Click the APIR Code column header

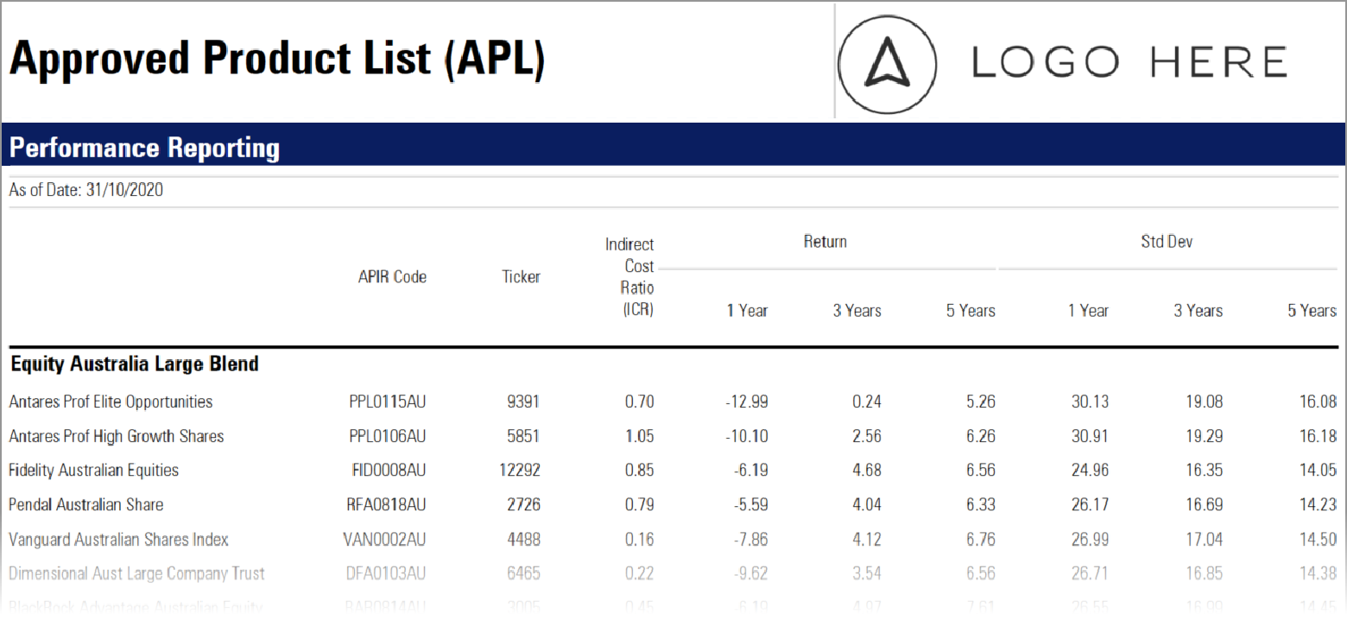(392, 277)
